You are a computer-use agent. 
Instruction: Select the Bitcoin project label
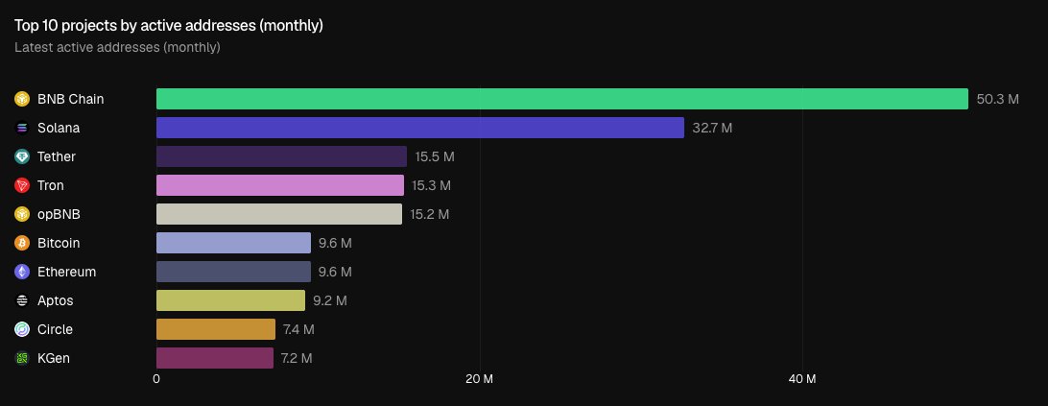pos(59,243)
